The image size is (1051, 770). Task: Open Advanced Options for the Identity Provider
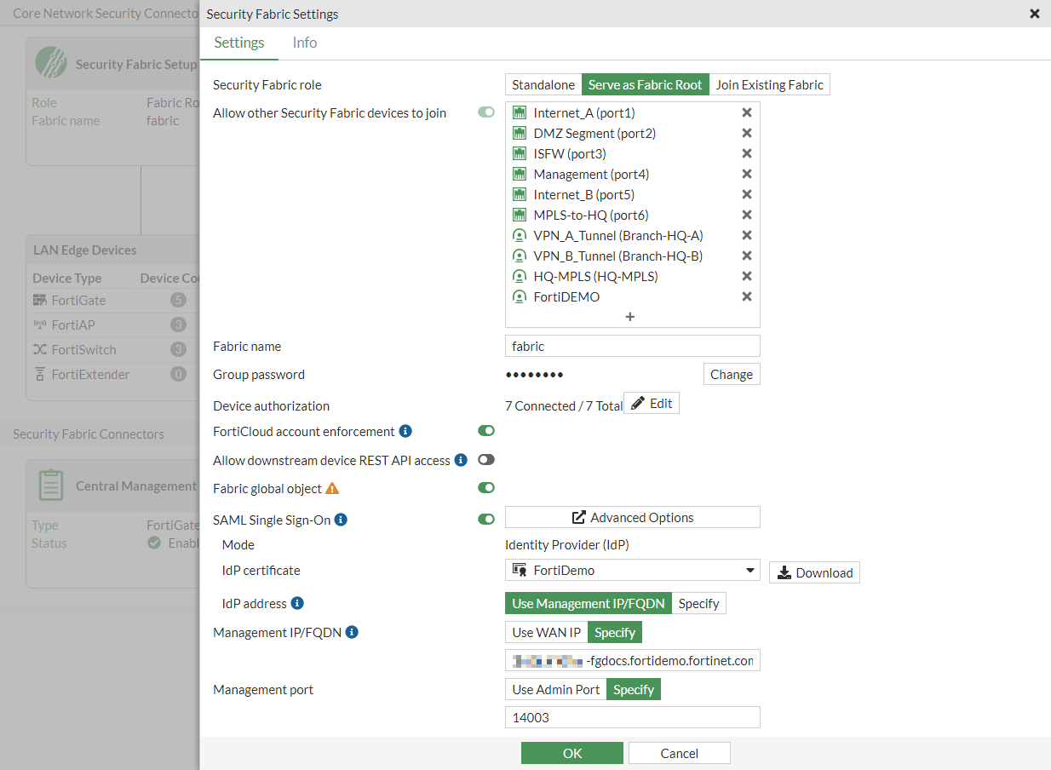pos(631,517)
